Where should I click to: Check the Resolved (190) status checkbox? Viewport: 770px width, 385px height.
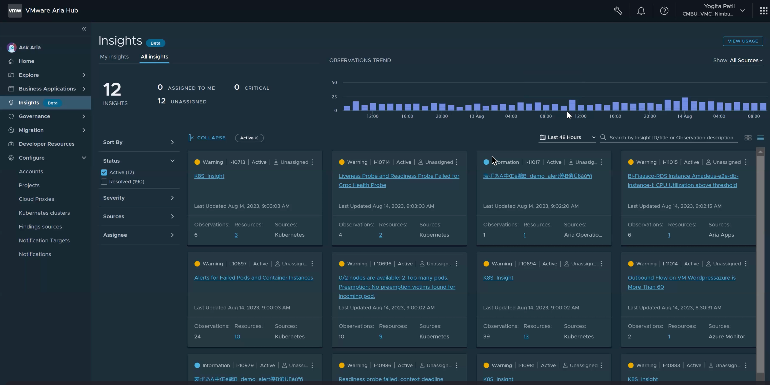(x=104, y=182)
